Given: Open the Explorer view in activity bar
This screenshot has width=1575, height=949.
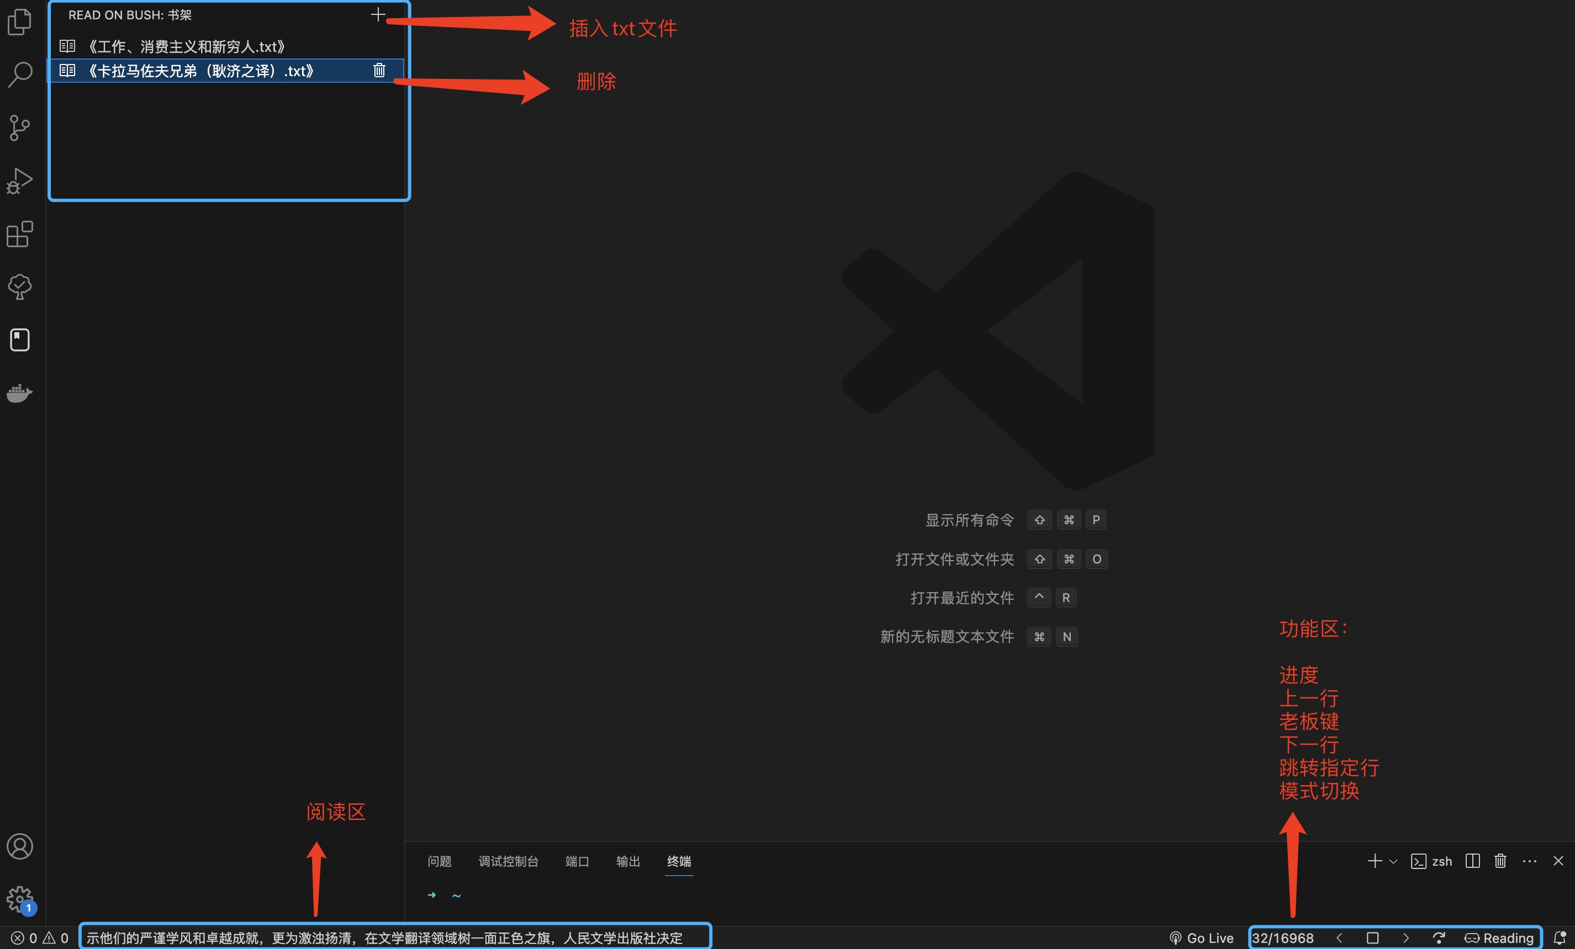Looking at the screenshot, I should [20, 23].
